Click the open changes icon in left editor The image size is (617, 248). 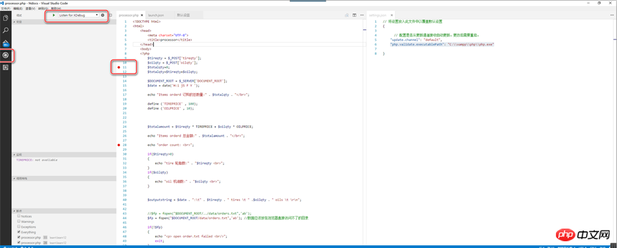tap(346, 15)
